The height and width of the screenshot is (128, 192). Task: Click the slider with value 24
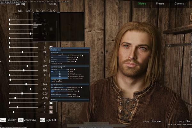tap(23, 52)
